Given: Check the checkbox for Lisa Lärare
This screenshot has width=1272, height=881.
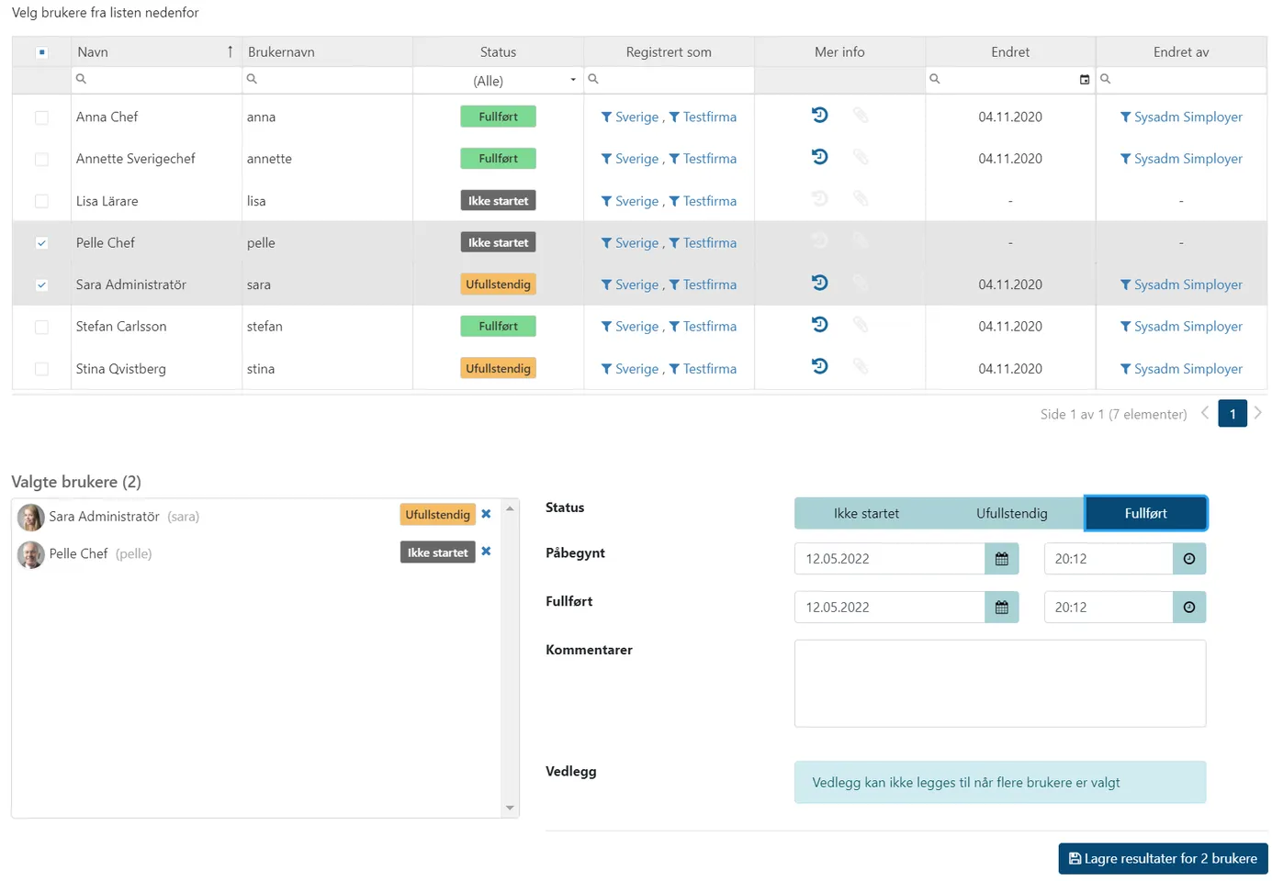Looking at the screenshot, I should click(x=41, y=201).
